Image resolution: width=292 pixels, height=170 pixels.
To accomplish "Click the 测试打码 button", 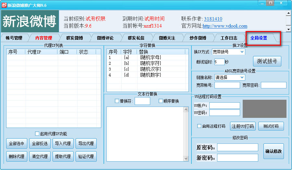I will pos(271,126).
